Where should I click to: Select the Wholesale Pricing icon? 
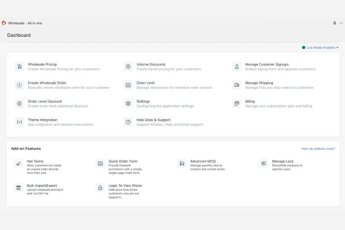(x=20, y=66)
